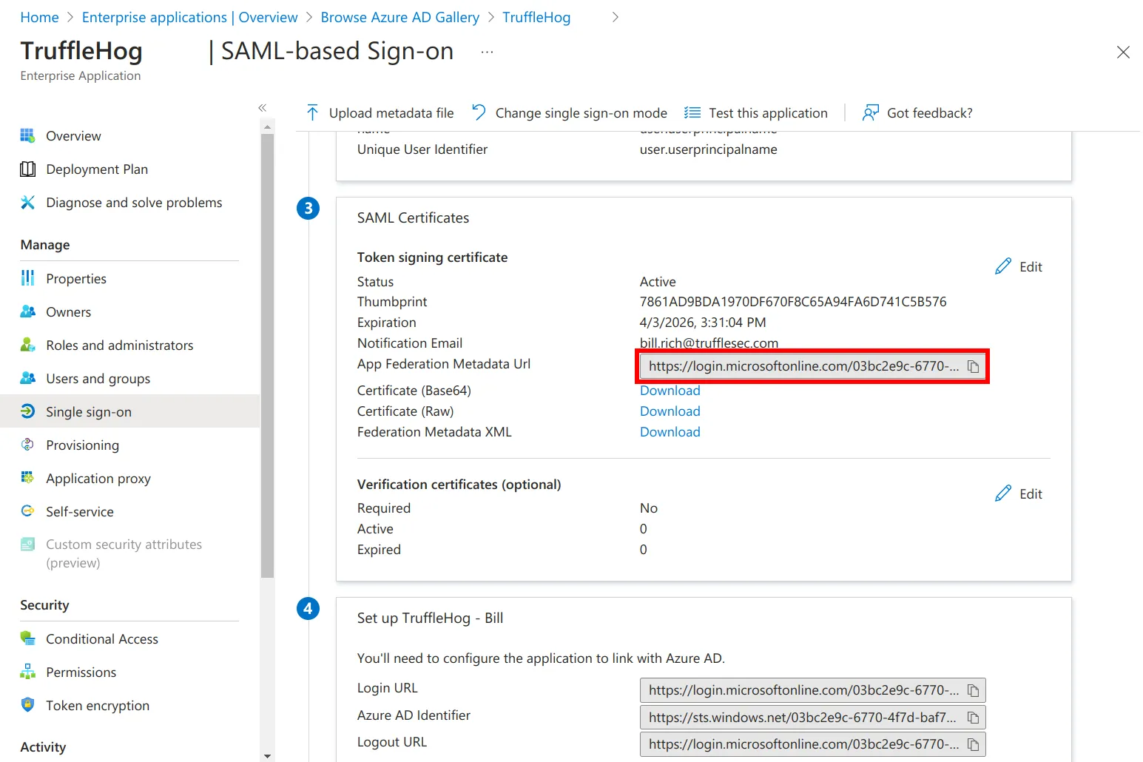Click the Upload metadata file arrow icon
Screen dimensions: 1143x762
tap(312, 112)
